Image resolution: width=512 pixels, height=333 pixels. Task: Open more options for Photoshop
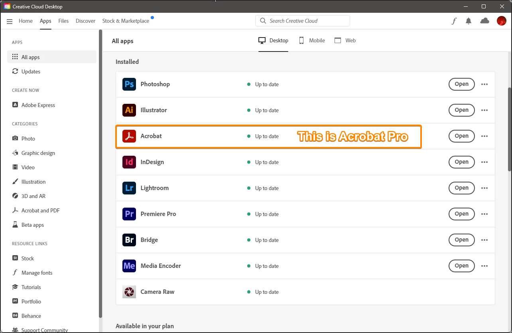point(484,84)
